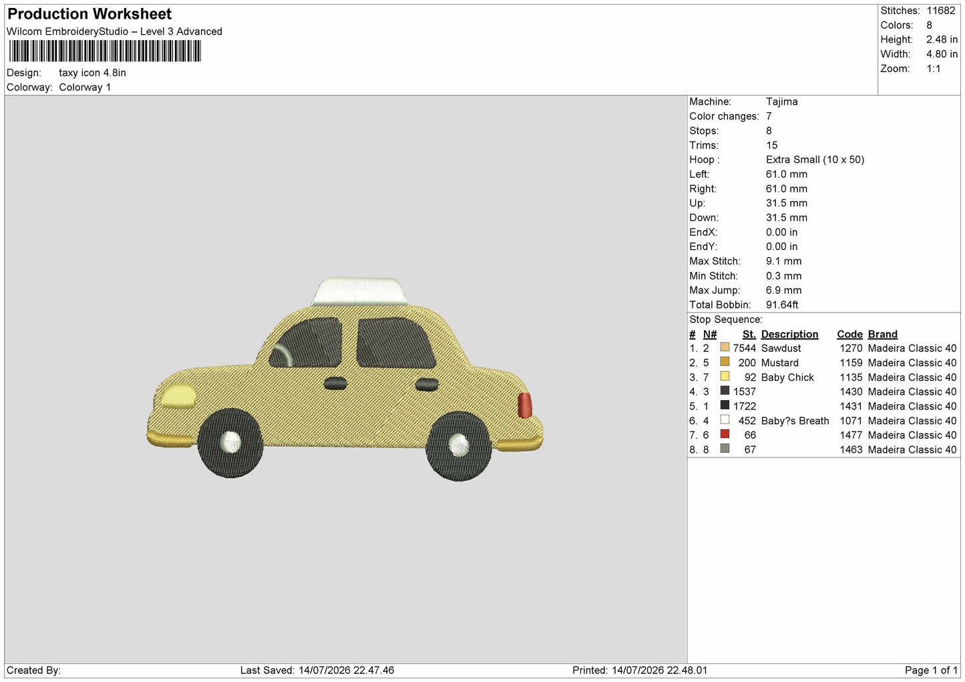Viewport: 965px width, 682px height.
Task: Click the dark swatch coded 1430
Action: (725, 391)
